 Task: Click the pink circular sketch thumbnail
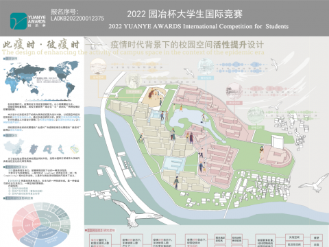[234, 91]
